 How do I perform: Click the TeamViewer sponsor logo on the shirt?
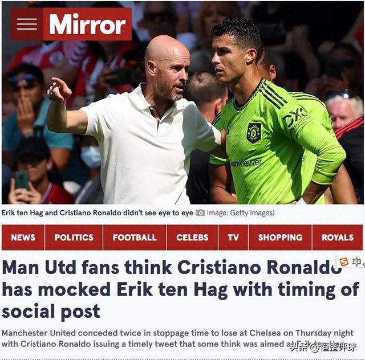(246, 162)
